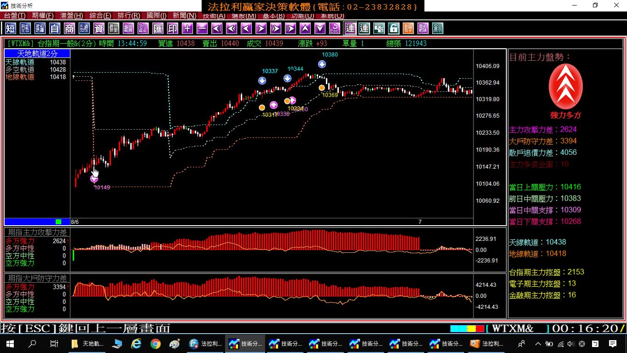Screen dimensions: 627x353
Task: Open the 商 toolbar icon
Action: [x=69, y=28]
